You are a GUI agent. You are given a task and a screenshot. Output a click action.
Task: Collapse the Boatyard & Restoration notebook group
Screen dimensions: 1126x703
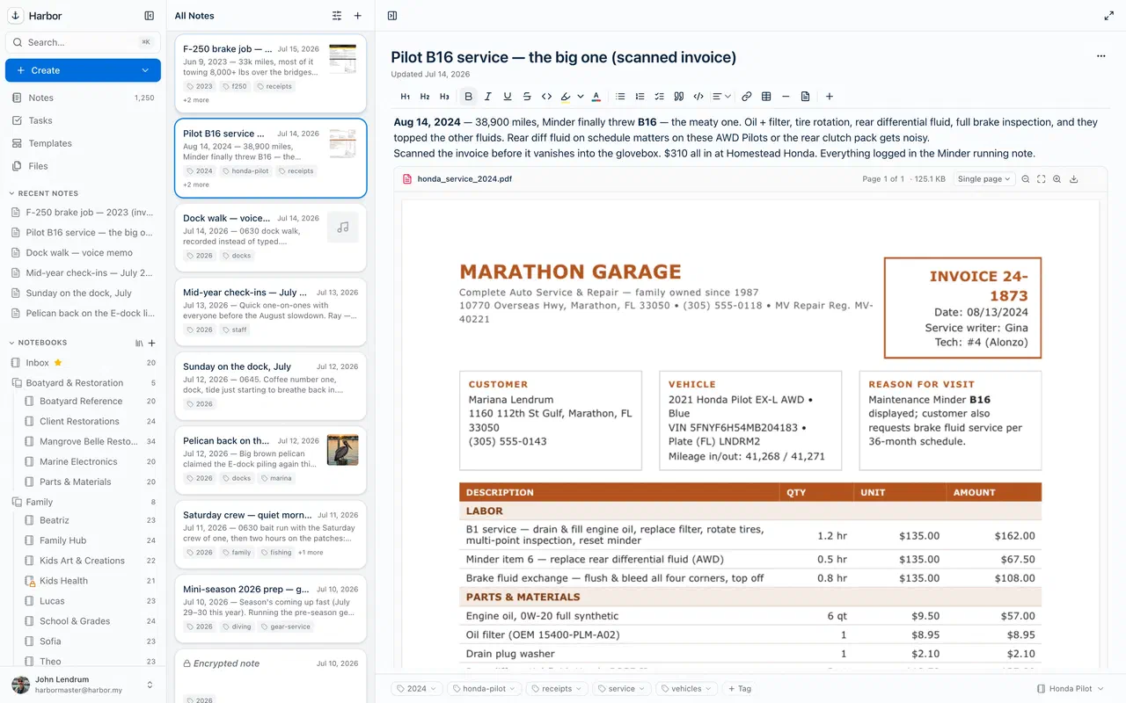[x=17, y=383]
